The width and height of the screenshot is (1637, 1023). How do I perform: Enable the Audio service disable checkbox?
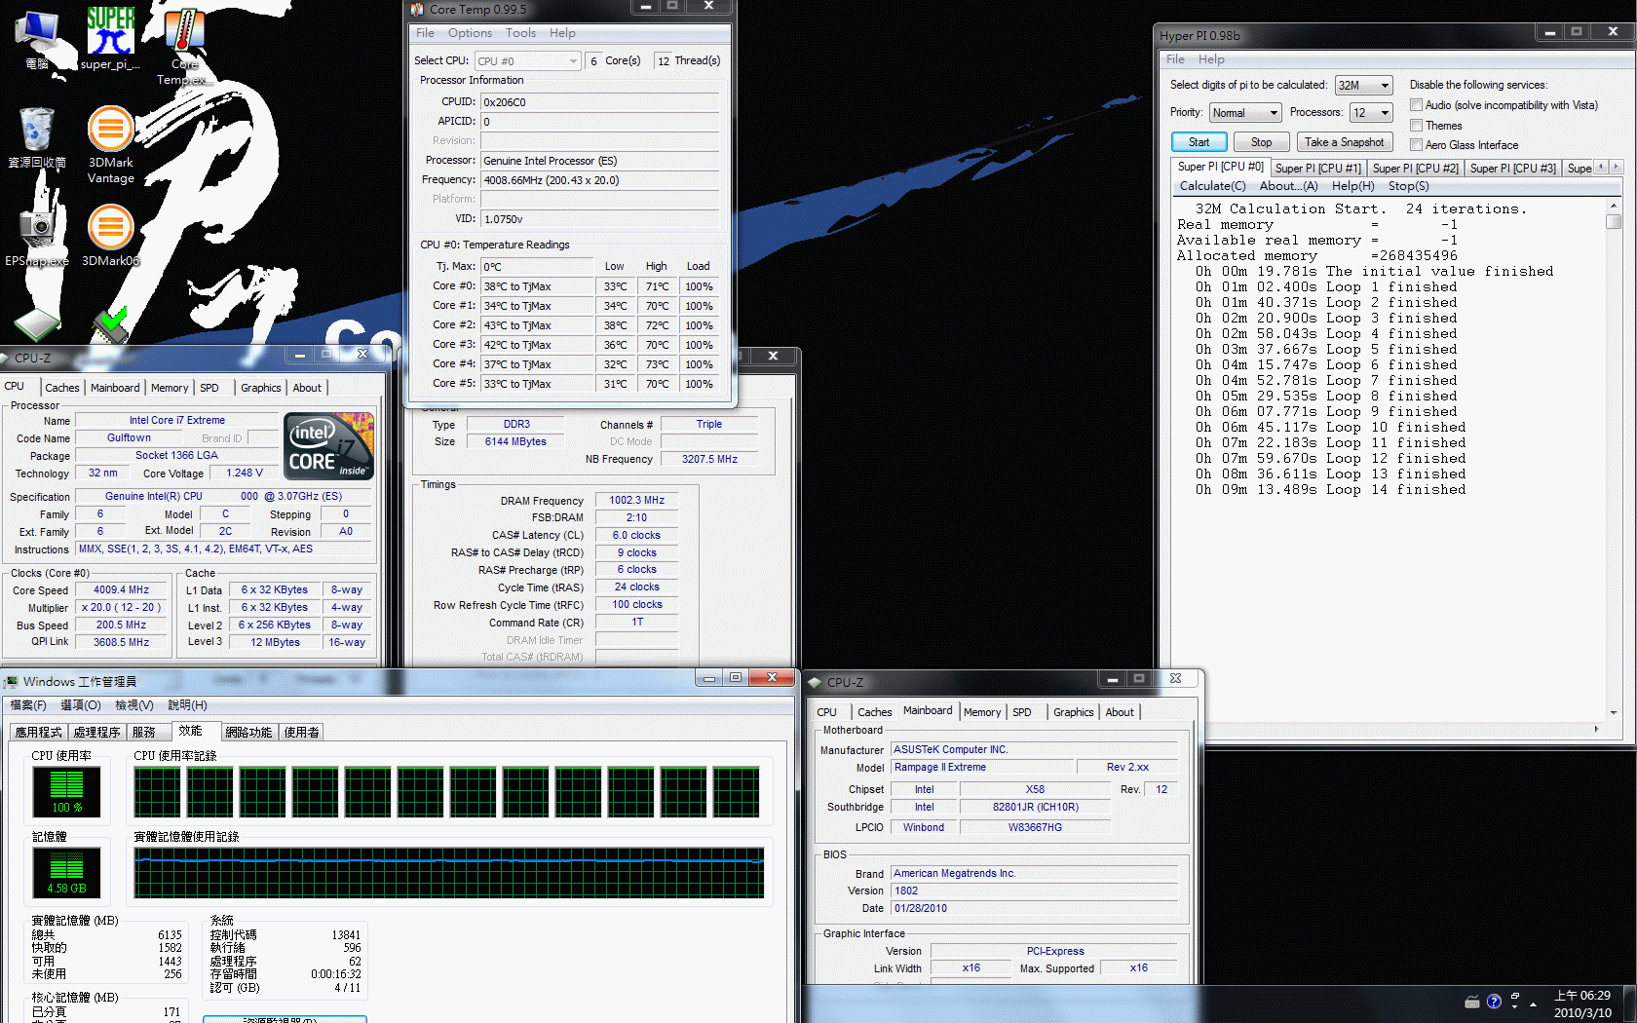pyautogui.click(x=1416, y=105)
